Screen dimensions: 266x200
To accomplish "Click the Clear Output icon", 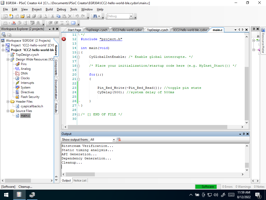I will 119,140.
